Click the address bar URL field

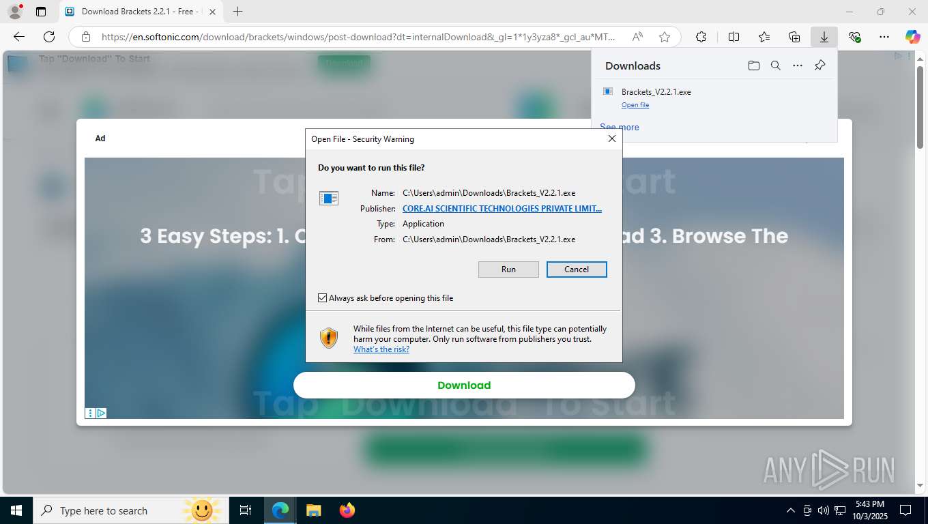358,37
